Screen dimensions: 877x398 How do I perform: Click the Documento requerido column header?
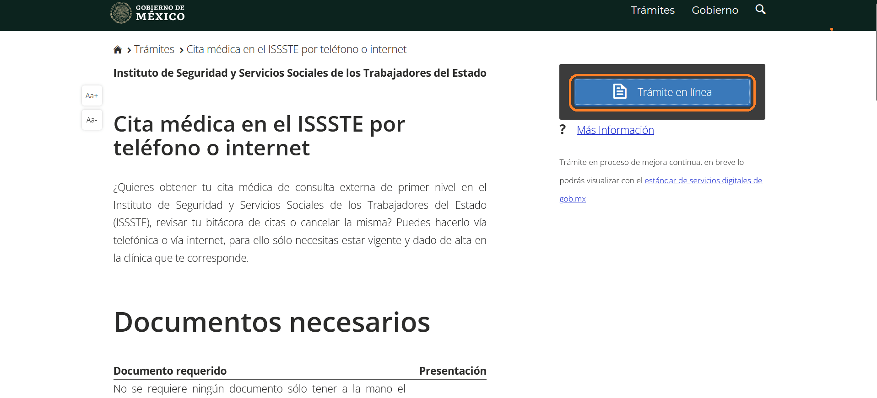170,371
